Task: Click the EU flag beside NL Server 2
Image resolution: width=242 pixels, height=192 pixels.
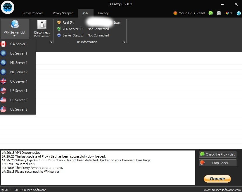Action: [x=3, y=72]
